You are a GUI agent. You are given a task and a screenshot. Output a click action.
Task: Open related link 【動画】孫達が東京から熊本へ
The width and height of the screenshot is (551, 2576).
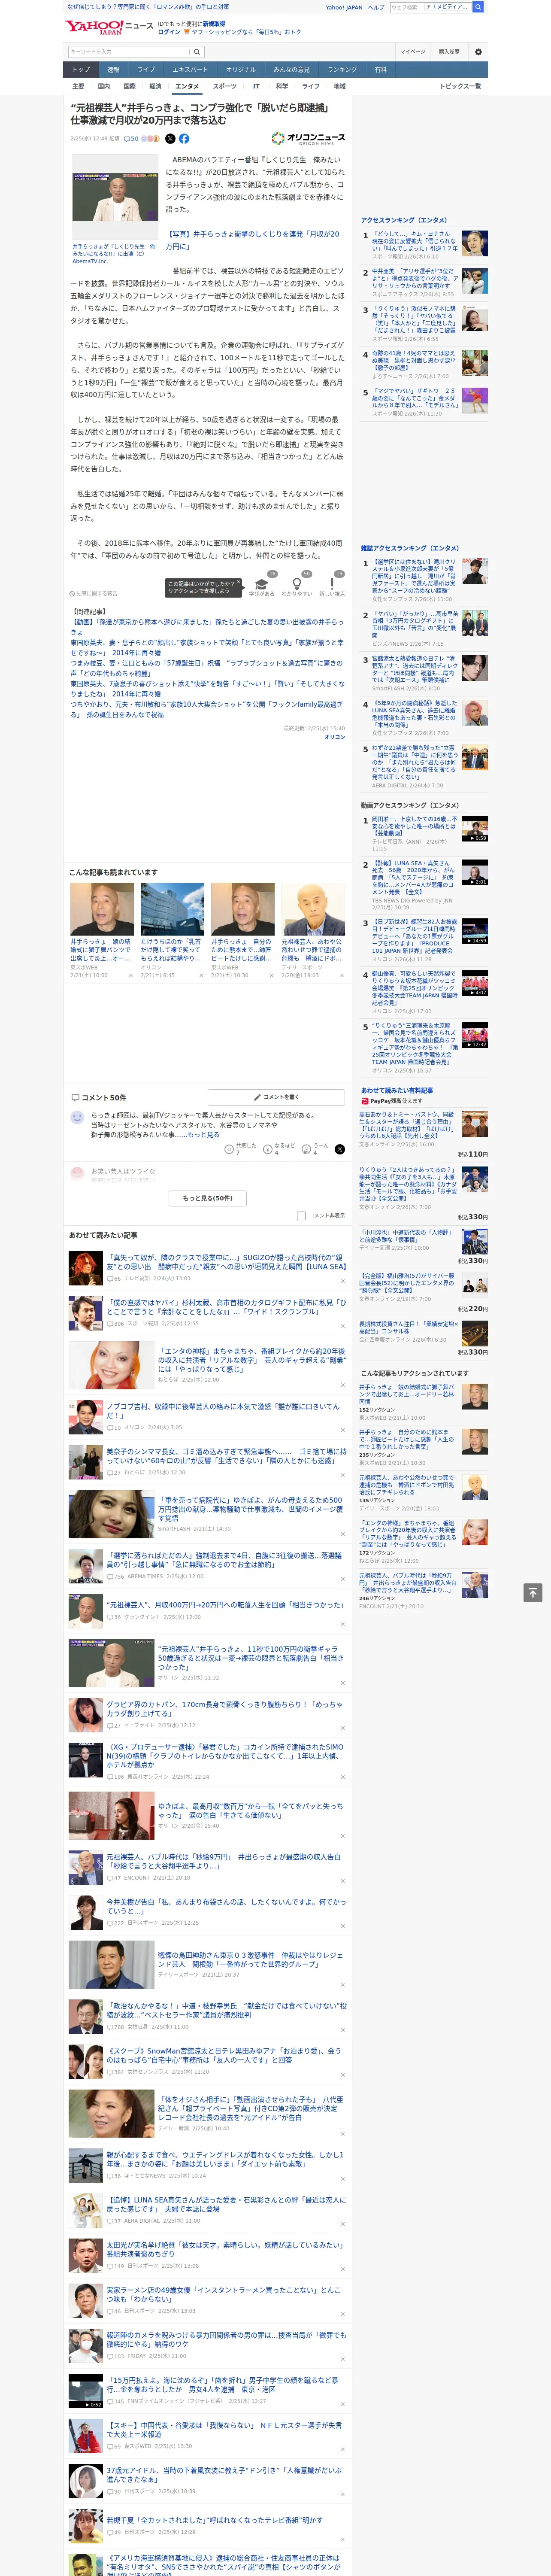pos(206,626)
